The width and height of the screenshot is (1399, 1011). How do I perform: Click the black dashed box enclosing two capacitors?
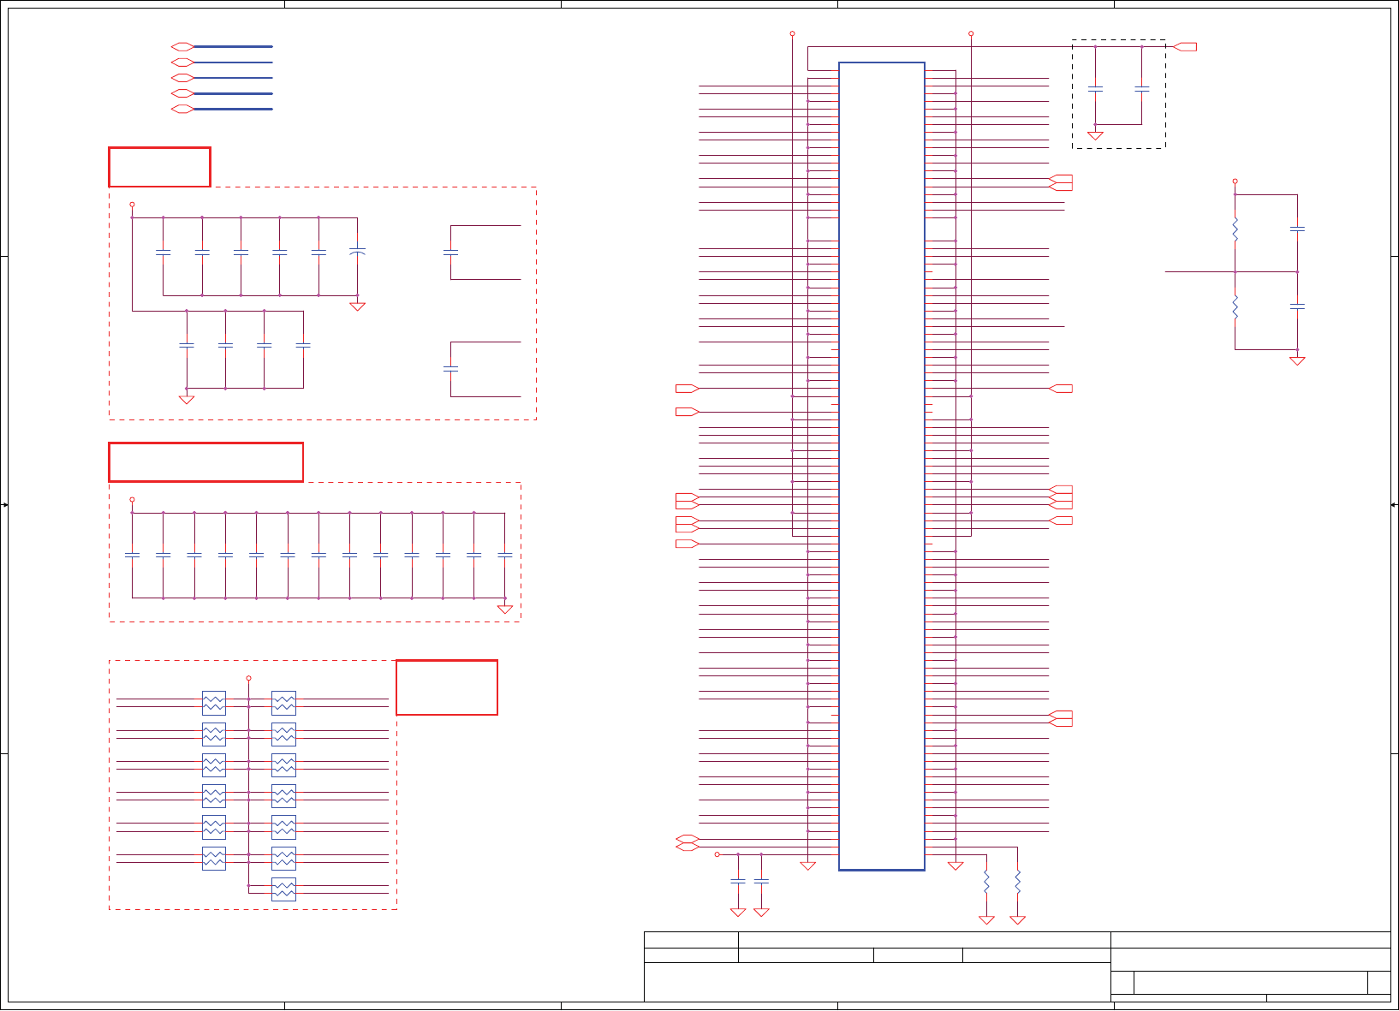pos(1118,94)
